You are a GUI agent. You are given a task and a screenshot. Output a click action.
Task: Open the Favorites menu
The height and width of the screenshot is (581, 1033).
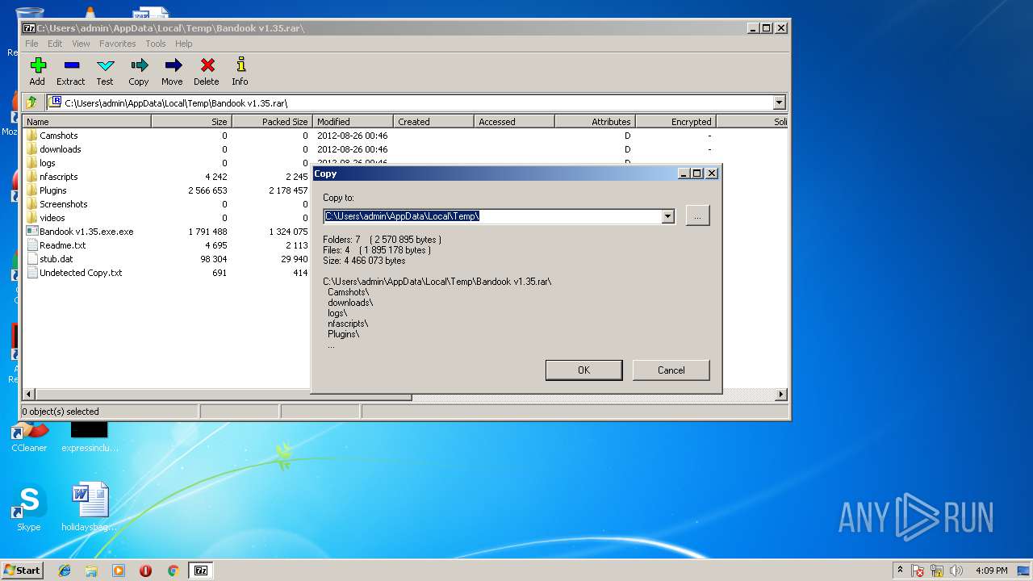point(118,44)
